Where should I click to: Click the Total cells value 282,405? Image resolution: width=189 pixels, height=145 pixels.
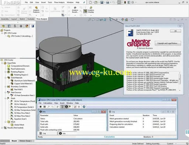[x=76, y=121]
